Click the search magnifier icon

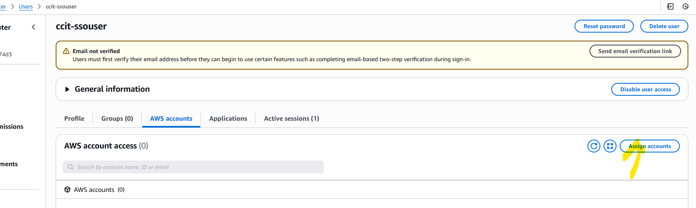71,167
